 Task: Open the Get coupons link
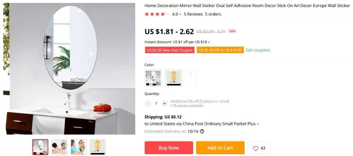[258, 50]
